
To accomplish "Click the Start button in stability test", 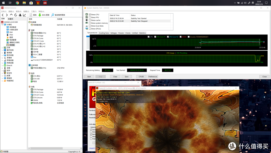I will (89, 76).
